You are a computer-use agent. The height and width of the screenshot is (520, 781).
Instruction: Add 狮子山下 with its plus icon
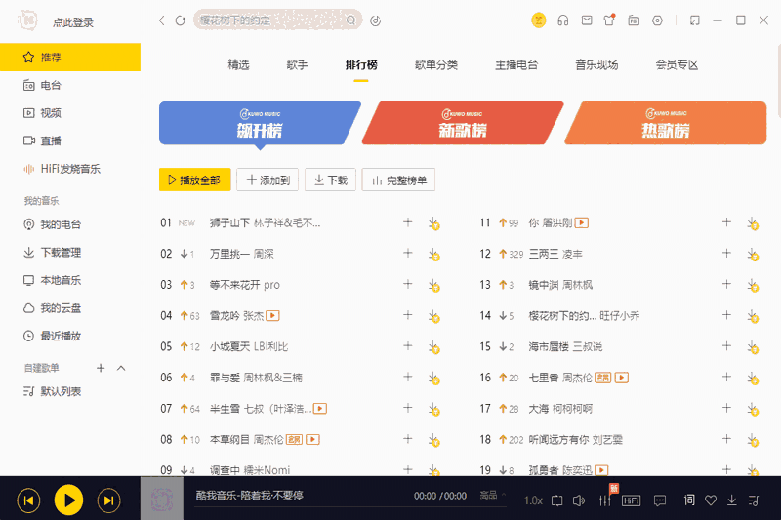[x=407, y=222]
